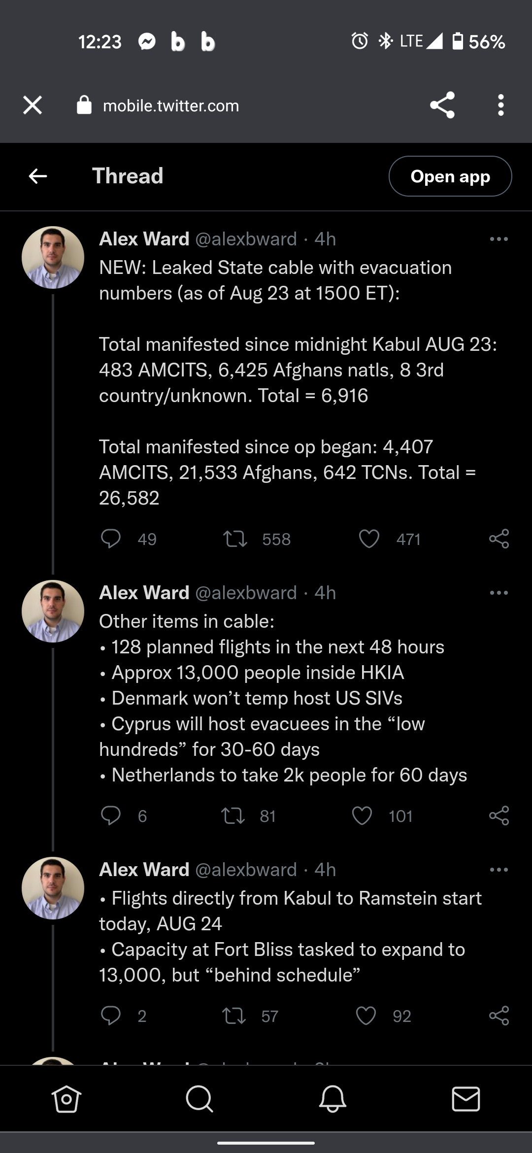532x1153 pixels.
Task: Reply to the tweet with 49 comments
Action: tap(111, 539)
